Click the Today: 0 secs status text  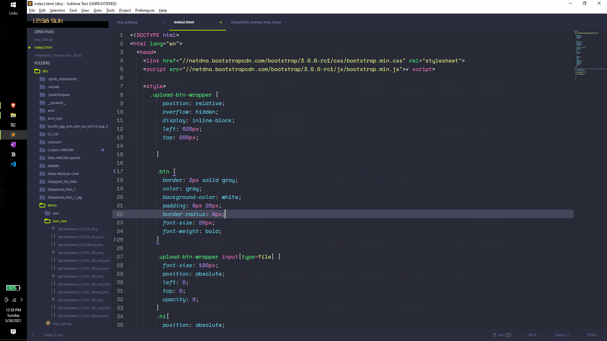click(53, 335)
